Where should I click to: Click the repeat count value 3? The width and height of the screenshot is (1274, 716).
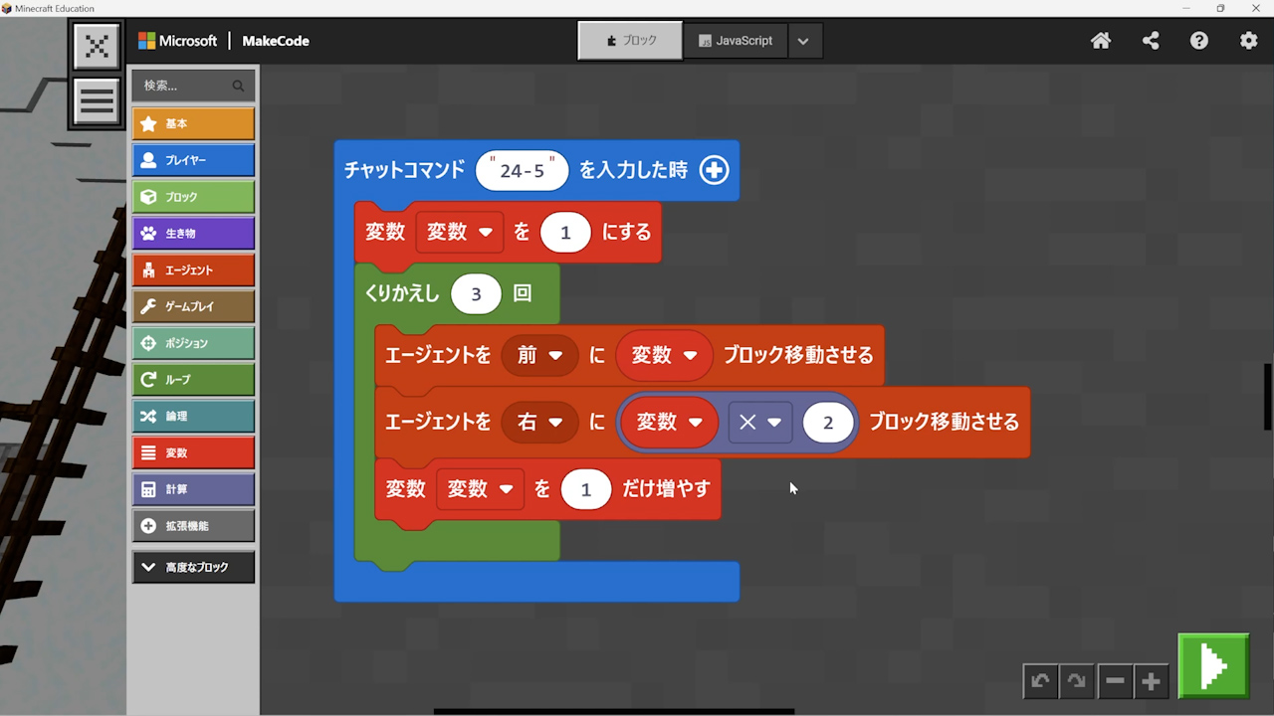click(x=476, y=294)
